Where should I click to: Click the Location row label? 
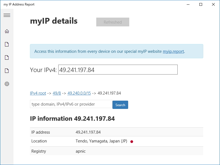point(39,141)
